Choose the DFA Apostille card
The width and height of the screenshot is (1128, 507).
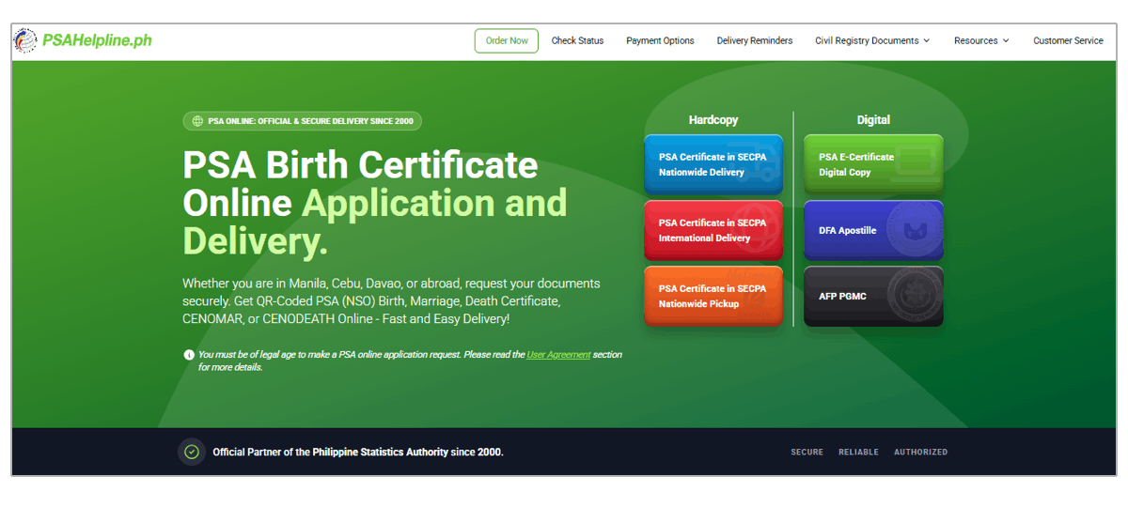[x=873, y=230]
